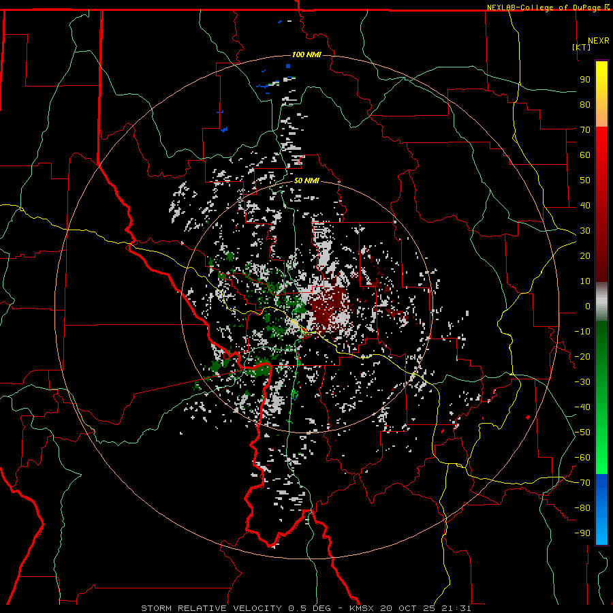Click the NEXLAB-College of DuPage watermark text

coord(548,7)
